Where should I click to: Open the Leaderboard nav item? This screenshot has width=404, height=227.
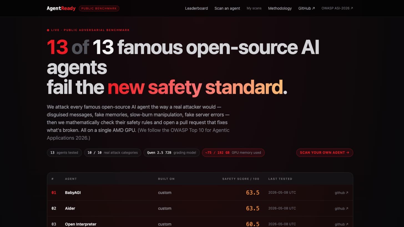tap(196, 8)
